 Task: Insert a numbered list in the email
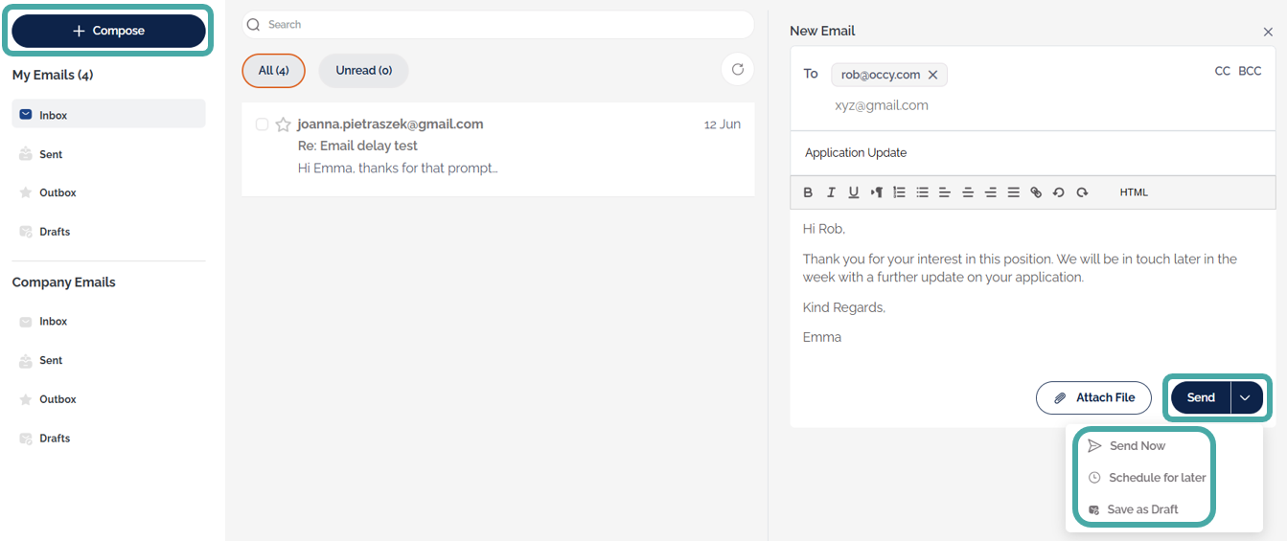coord(899,192)
